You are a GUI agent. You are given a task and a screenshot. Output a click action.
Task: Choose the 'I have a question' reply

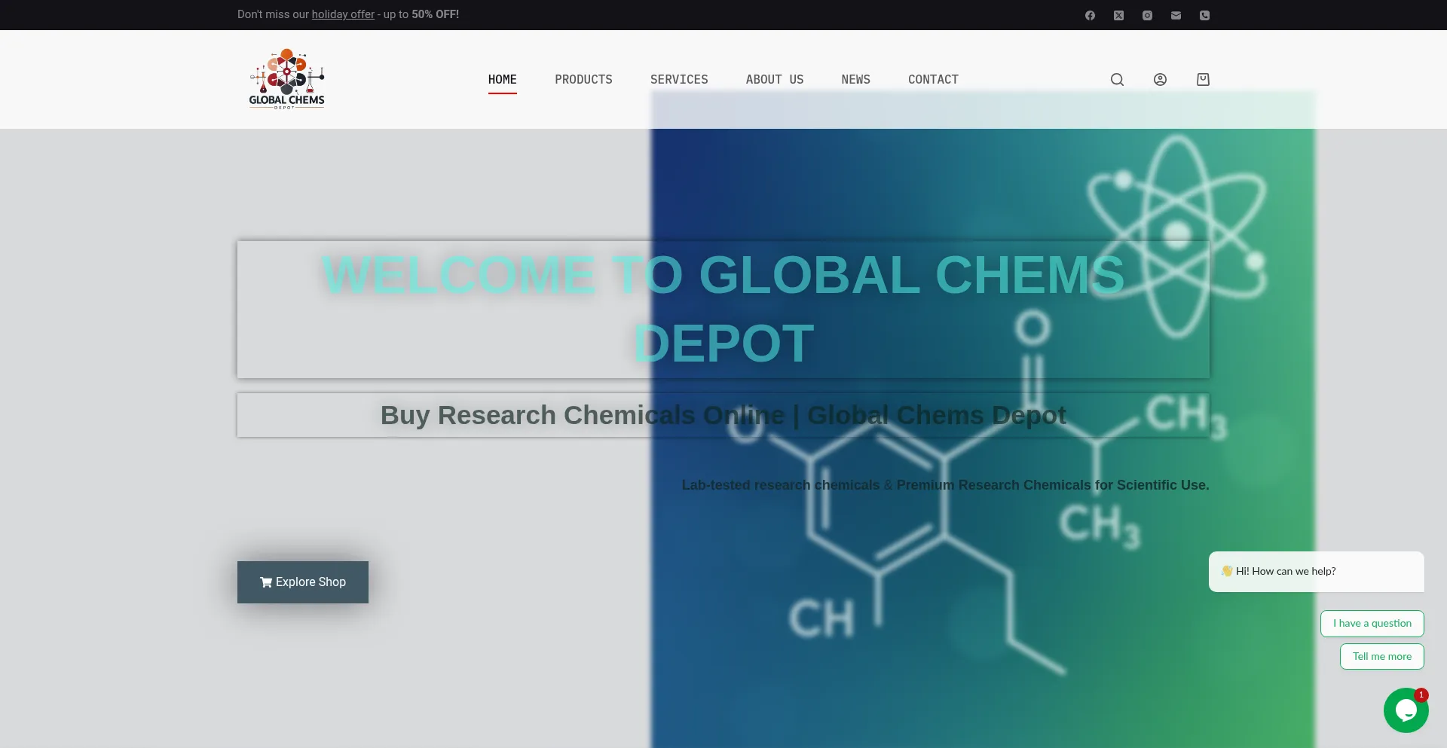[x=1372, y=623]
